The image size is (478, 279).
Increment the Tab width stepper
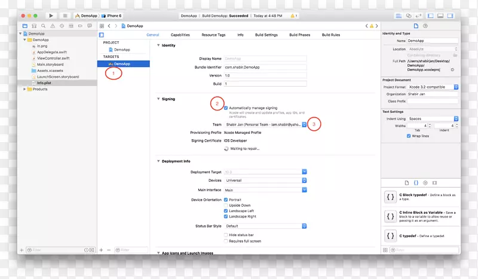(x=430, y=124)
